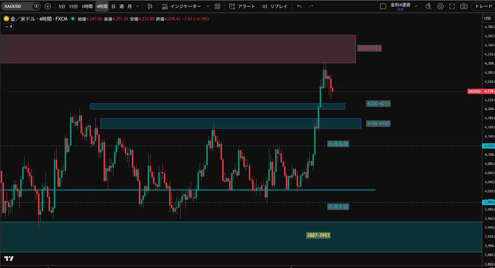Open chart settings hexagon icon
Viewport: 495px width, 268px height.
(440, 6)
